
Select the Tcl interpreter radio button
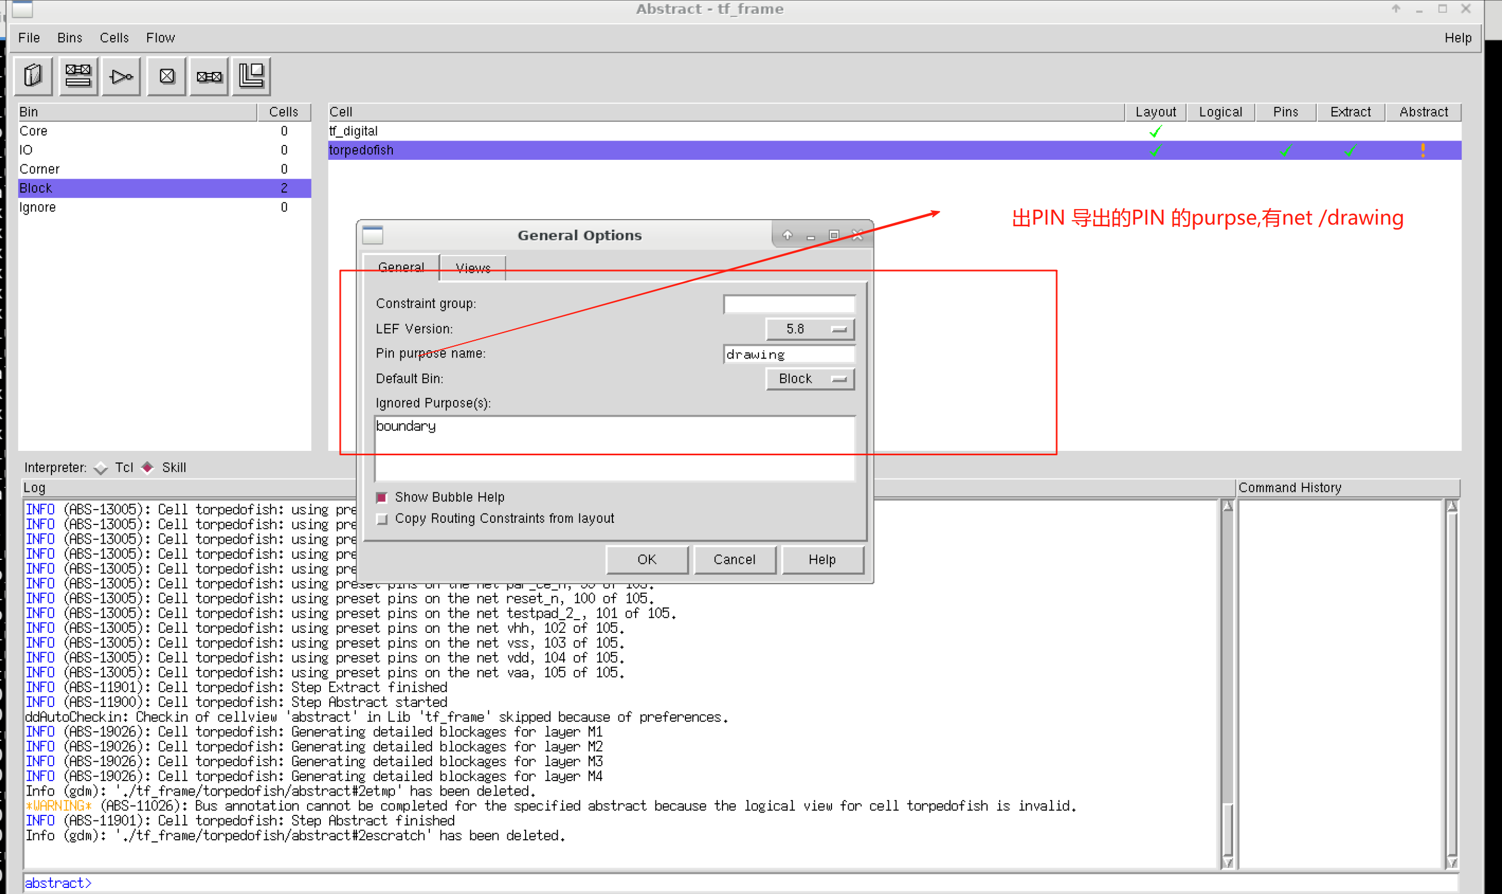101,468
